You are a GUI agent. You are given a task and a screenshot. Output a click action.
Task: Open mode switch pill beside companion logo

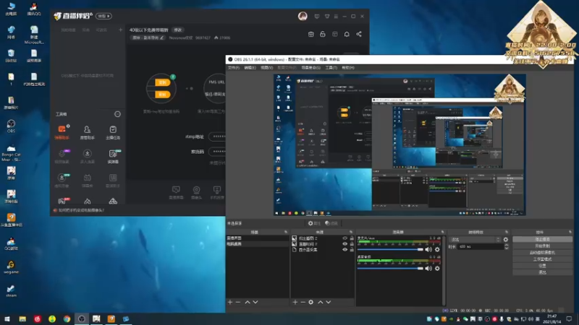point(103,16)
